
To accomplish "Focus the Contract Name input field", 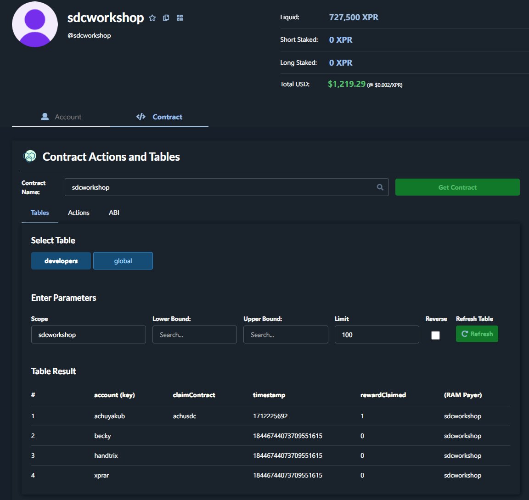I will coord(227,187).
